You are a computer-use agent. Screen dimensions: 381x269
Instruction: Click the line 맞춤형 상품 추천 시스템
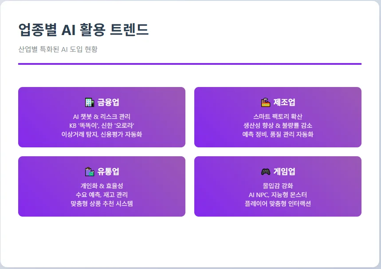pos(102,203)
